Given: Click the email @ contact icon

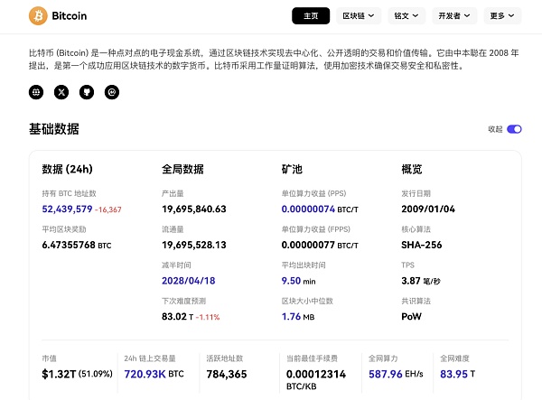Looking at the screenshot, I should (x=112, y=92).
